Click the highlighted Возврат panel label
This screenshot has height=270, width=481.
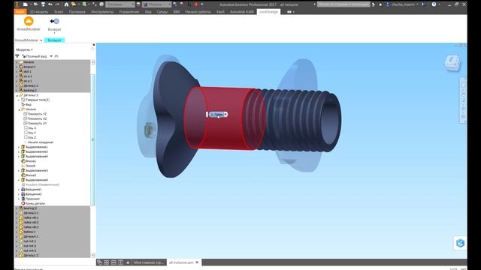[54, 40]
